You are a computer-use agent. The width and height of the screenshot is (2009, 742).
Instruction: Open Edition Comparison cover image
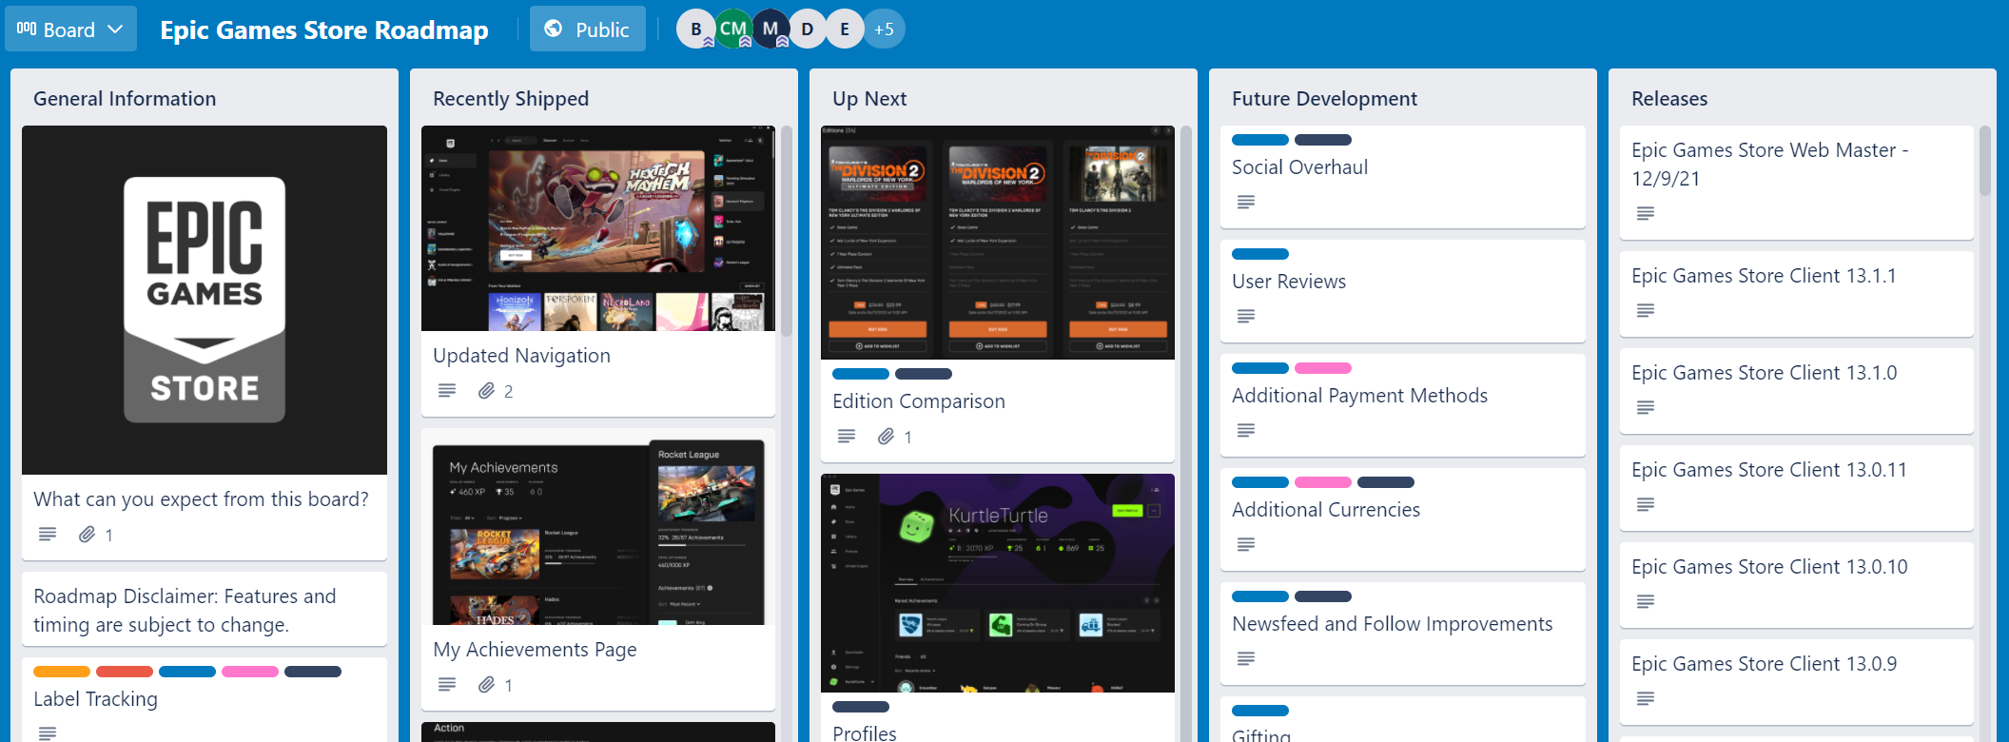[x=998, y=243]
